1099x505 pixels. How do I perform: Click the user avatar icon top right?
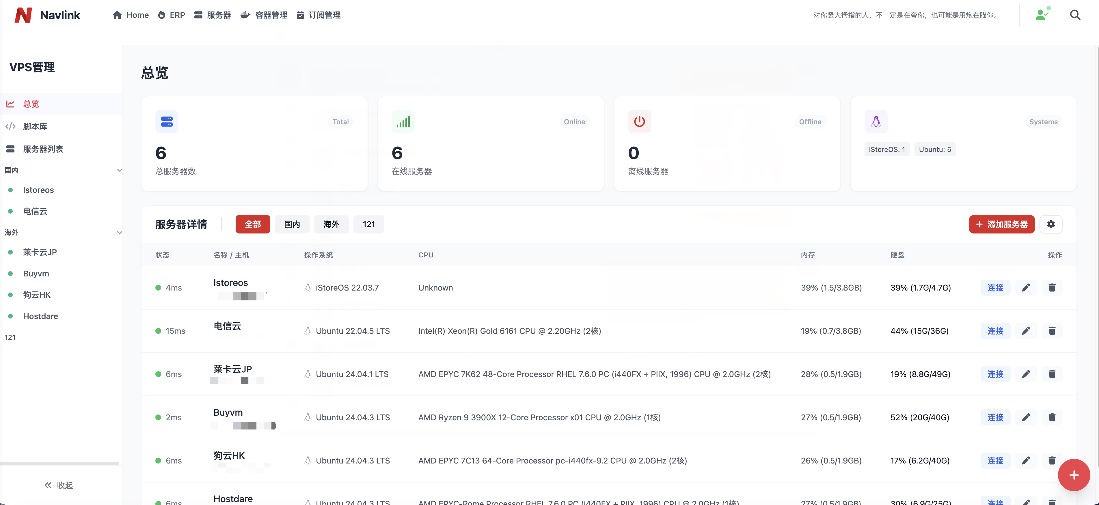tap(1042, 14)
